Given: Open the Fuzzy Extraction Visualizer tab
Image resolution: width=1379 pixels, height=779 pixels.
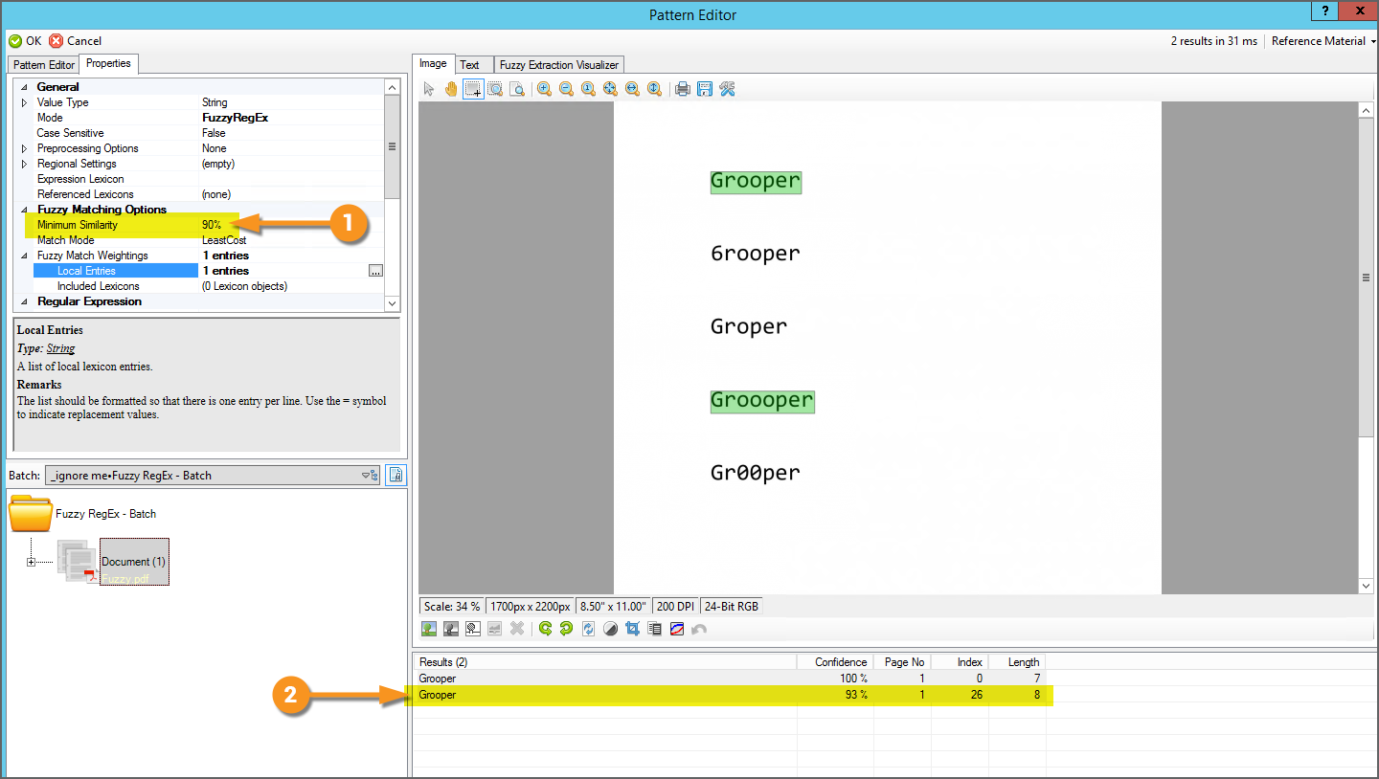Looking at the screenshot, I should [559, 64].
